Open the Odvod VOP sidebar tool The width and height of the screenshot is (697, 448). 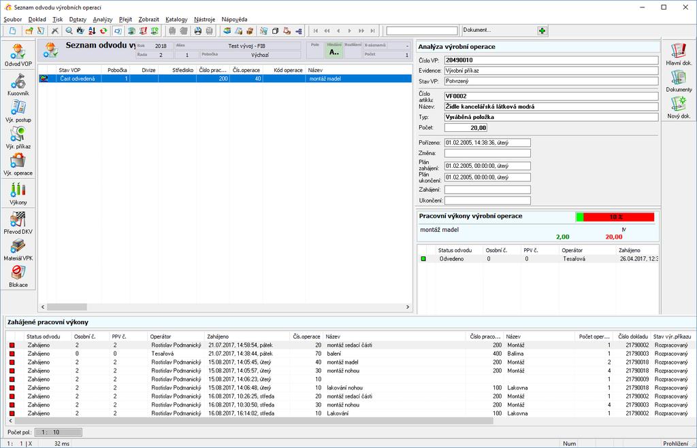(x=18, y=54)
